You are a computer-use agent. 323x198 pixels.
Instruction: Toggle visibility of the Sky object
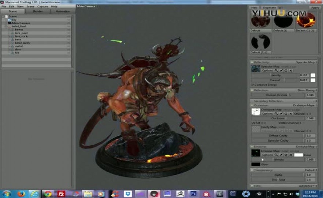[68, 20]
